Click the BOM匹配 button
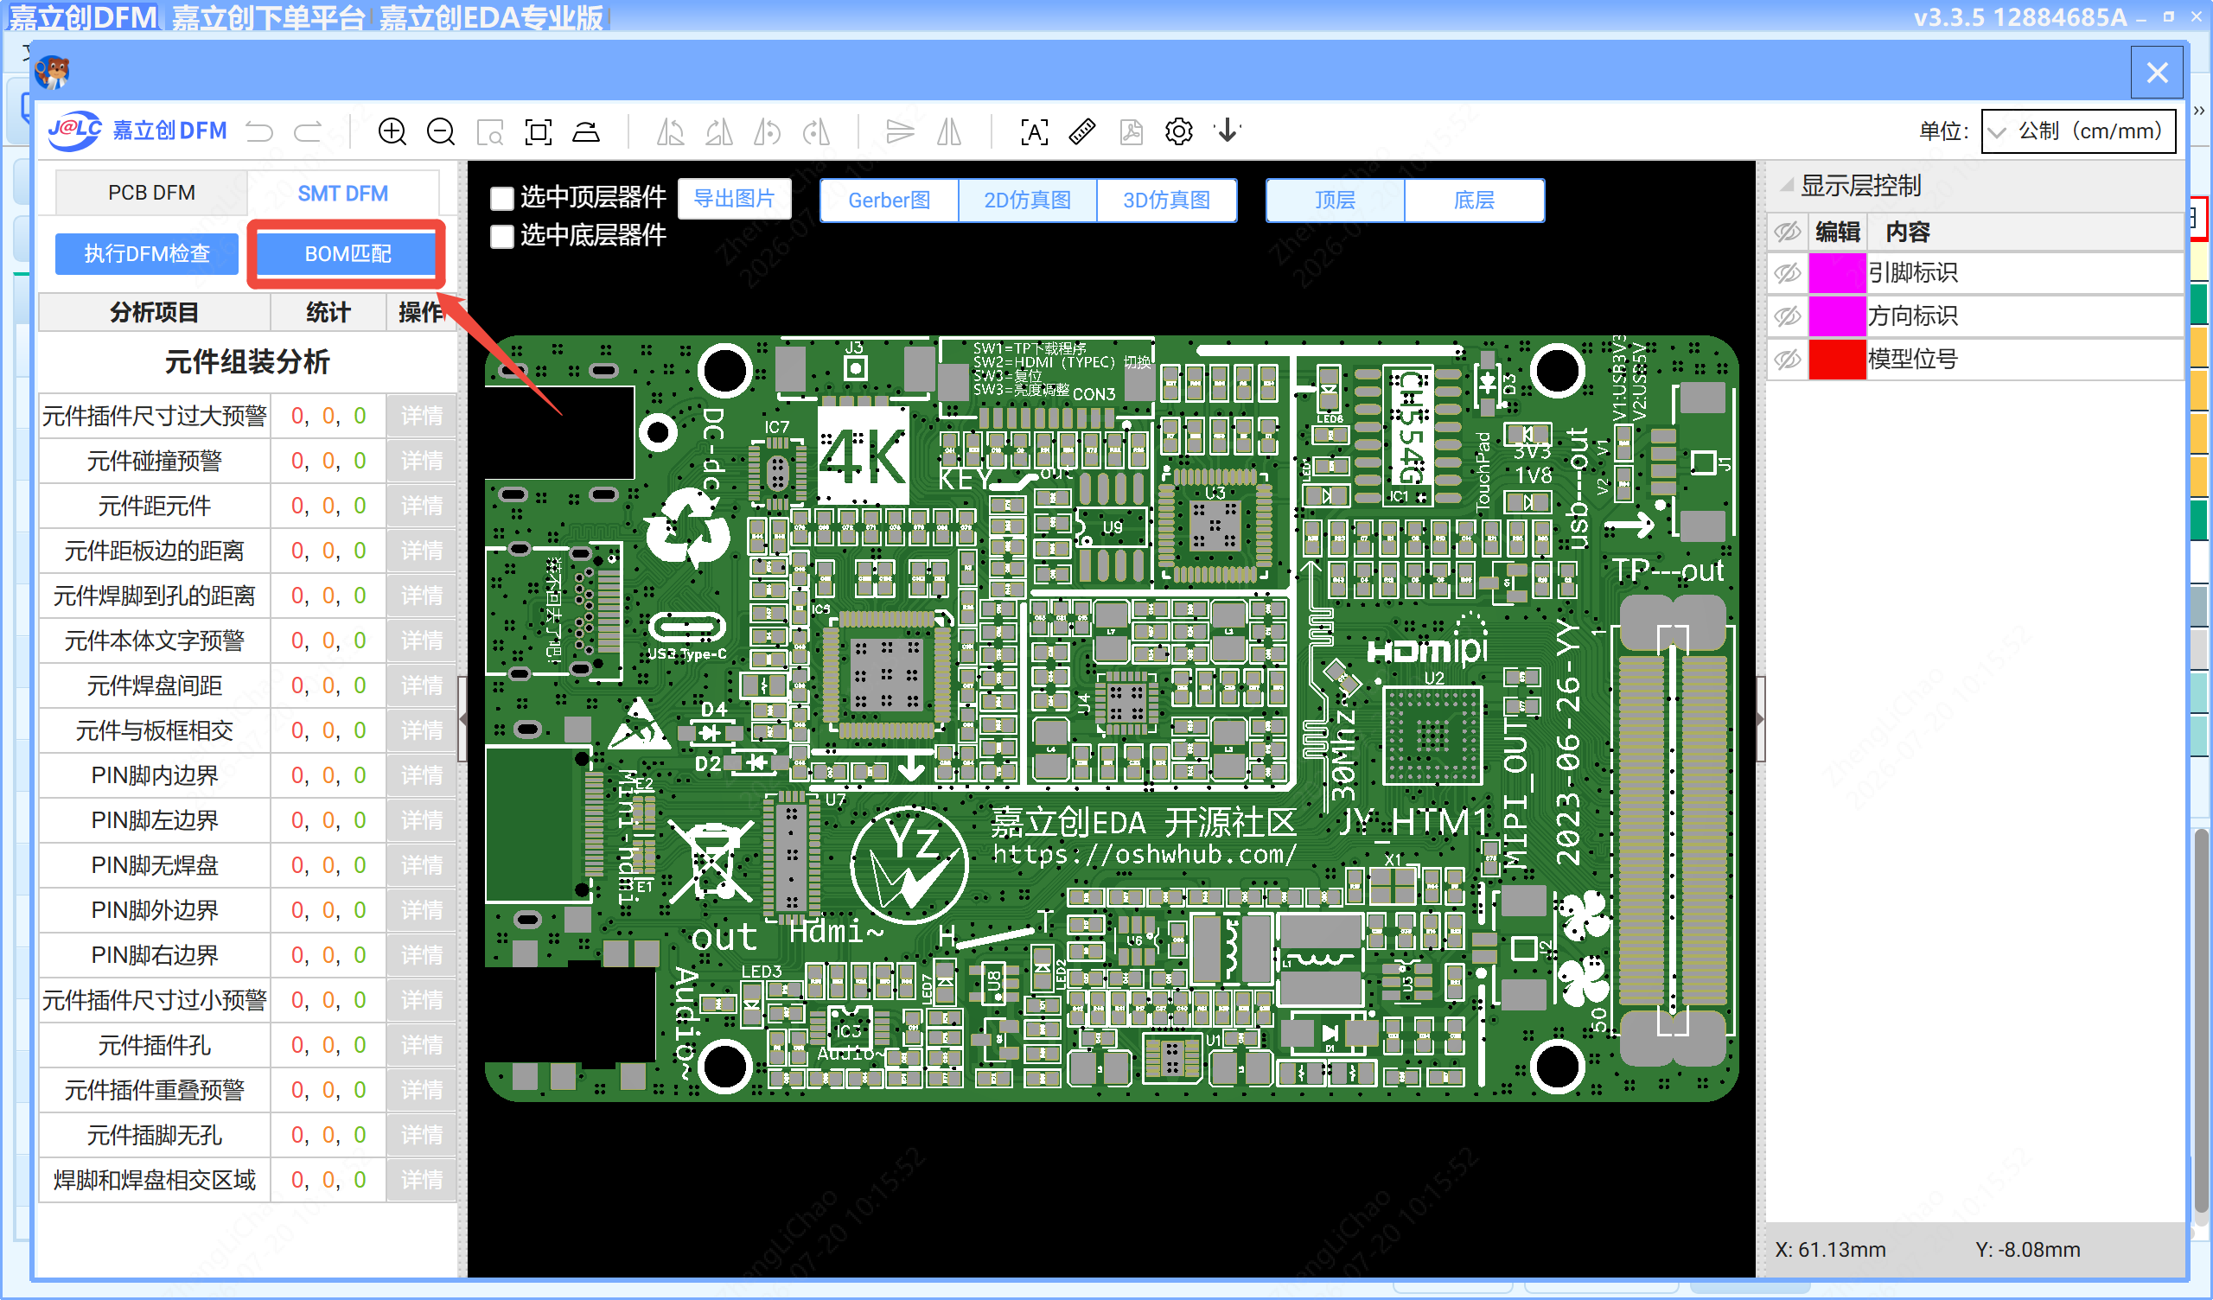This screenshot has height=1300, width=2213. [x=348, y=254]
